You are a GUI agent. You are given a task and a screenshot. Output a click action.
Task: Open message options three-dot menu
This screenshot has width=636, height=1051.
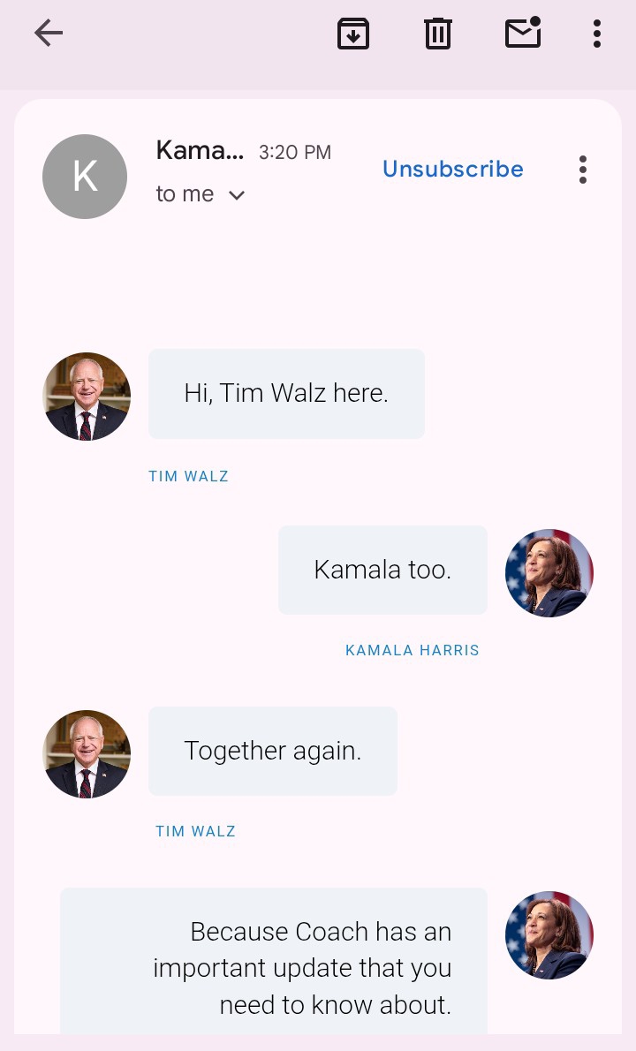pos(583,170)
